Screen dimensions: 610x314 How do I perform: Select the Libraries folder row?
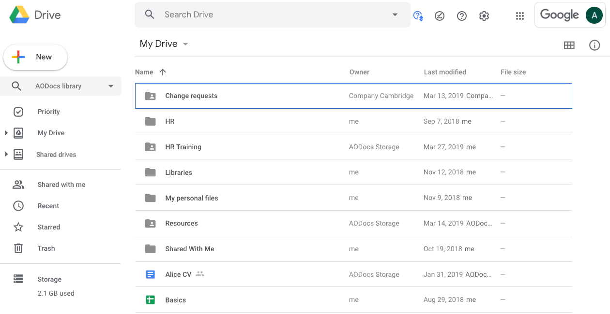pos(353,172)
